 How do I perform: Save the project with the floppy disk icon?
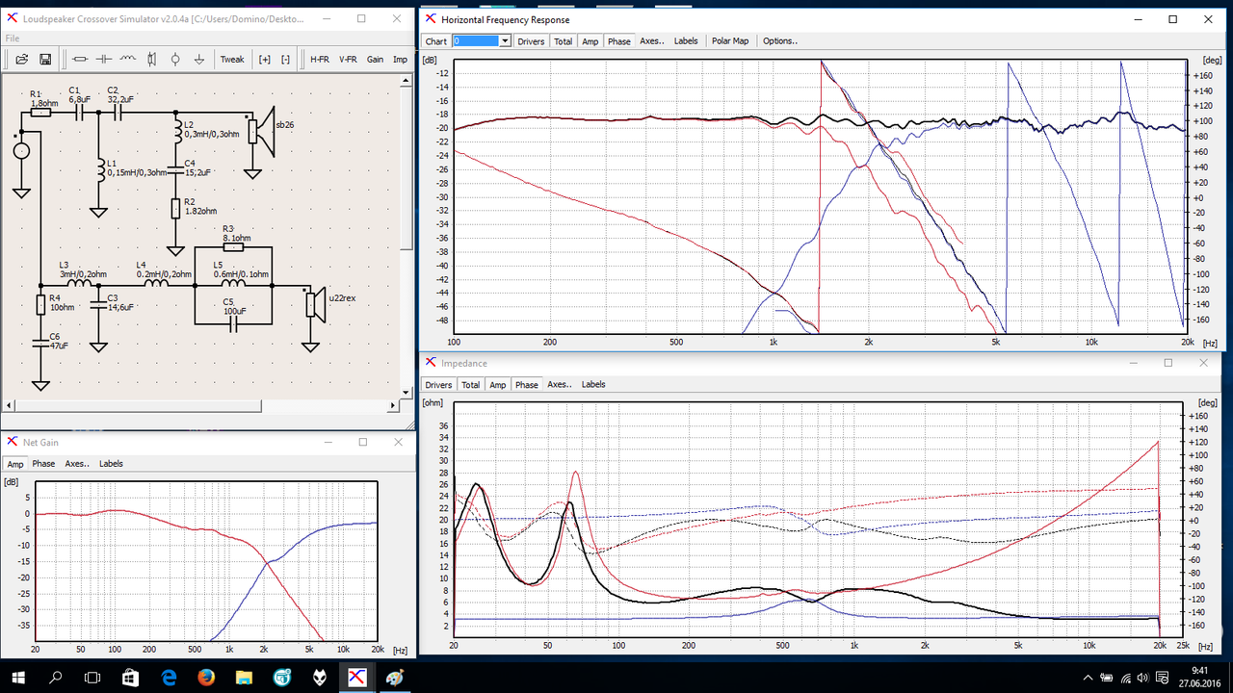(44, 59)
